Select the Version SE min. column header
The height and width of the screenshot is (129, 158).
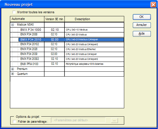[54, 19]
